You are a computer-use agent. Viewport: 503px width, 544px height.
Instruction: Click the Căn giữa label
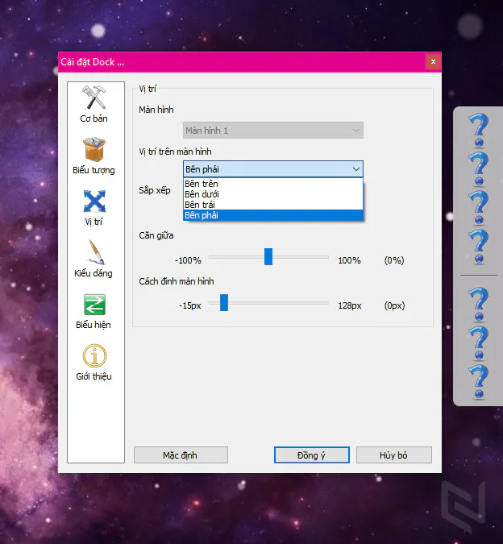(x=156, y=235)
